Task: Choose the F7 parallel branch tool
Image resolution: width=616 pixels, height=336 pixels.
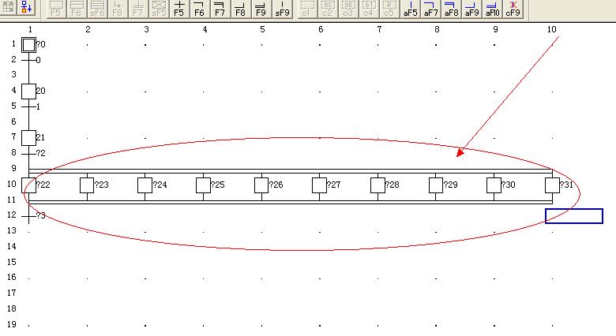Action: (x=220, y=8)
